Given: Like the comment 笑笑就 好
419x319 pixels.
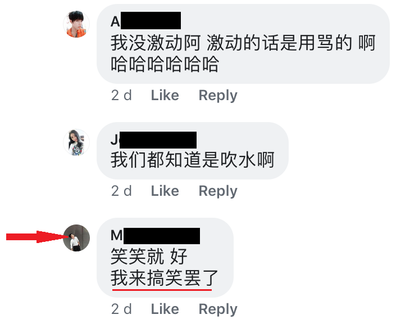Looking at the screenshot, I should (x=165, y=309).
